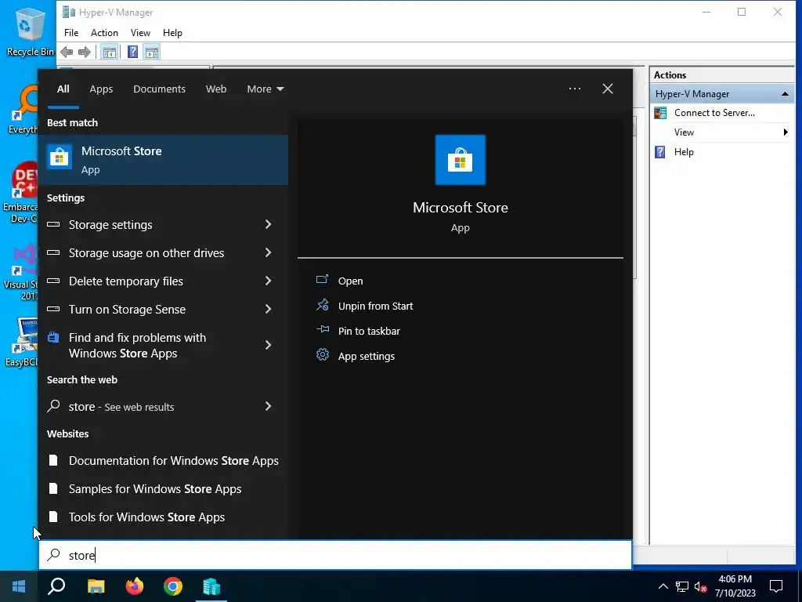Click Connect to Server action

[x=714, y=113]
